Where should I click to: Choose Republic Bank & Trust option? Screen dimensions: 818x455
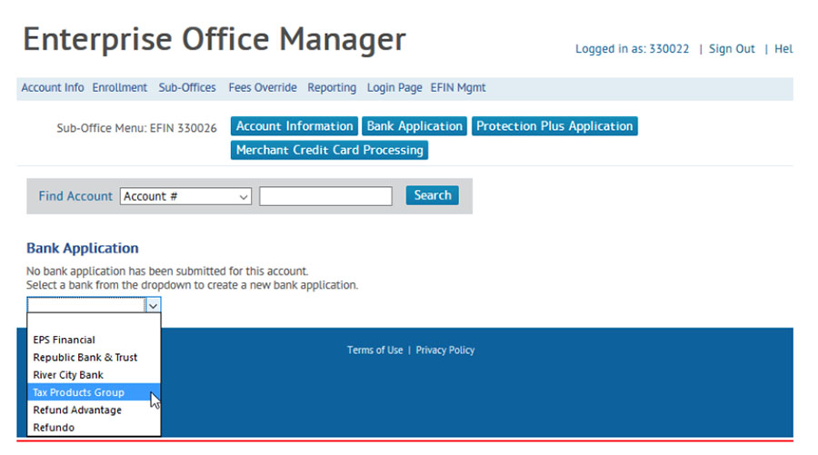94,358
